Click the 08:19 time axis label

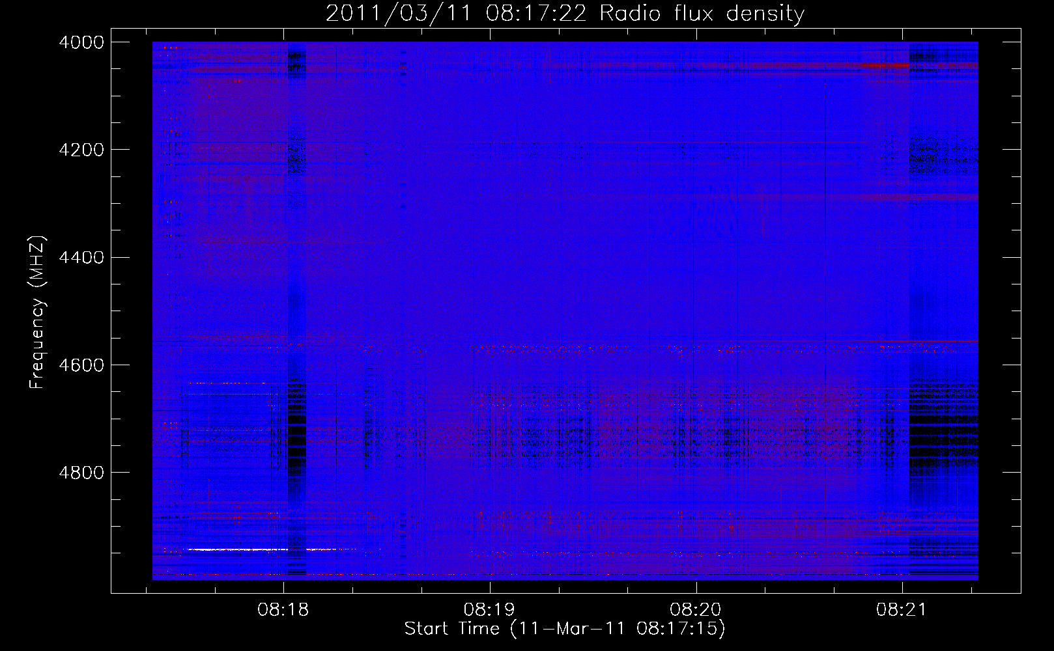(x=489, y=610)
